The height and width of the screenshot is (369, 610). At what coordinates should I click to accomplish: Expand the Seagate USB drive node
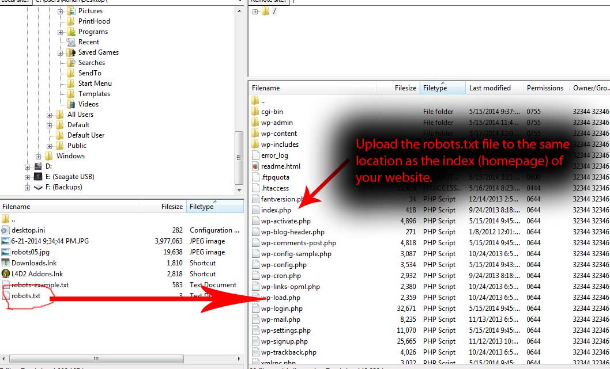(x=28, y=177)
